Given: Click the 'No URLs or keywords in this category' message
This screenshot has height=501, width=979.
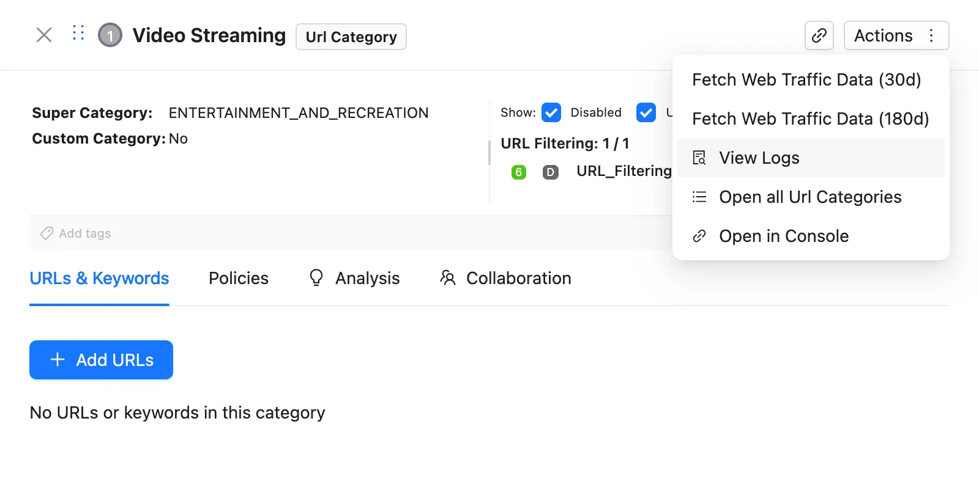Looking at the screenshot, I should [177, 413].
